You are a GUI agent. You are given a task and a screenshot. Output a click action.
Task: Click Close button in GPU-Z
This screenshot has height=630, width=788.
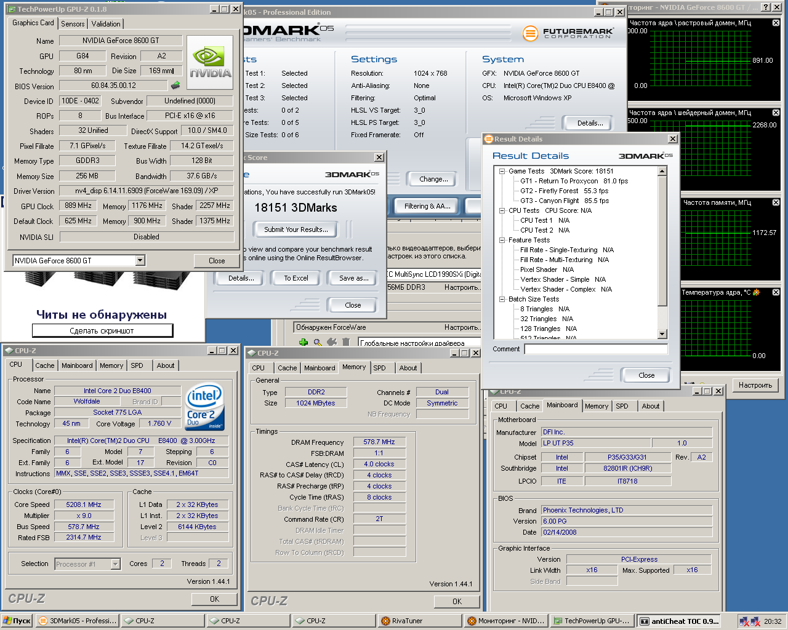pyautogui.click(x=217, y=261)
